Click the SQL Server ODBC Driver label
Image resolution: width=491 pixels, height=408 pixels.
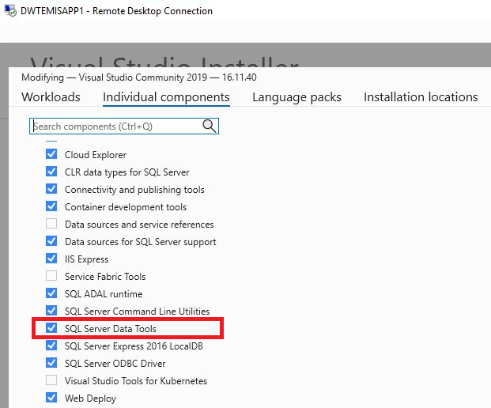(115, 363)
